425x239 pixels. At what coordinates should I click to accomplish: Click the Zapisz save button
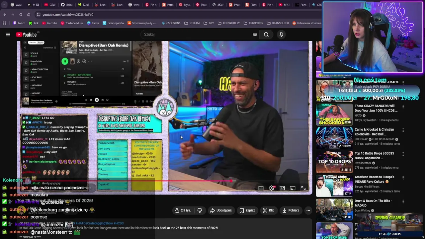tap(247, 210)
